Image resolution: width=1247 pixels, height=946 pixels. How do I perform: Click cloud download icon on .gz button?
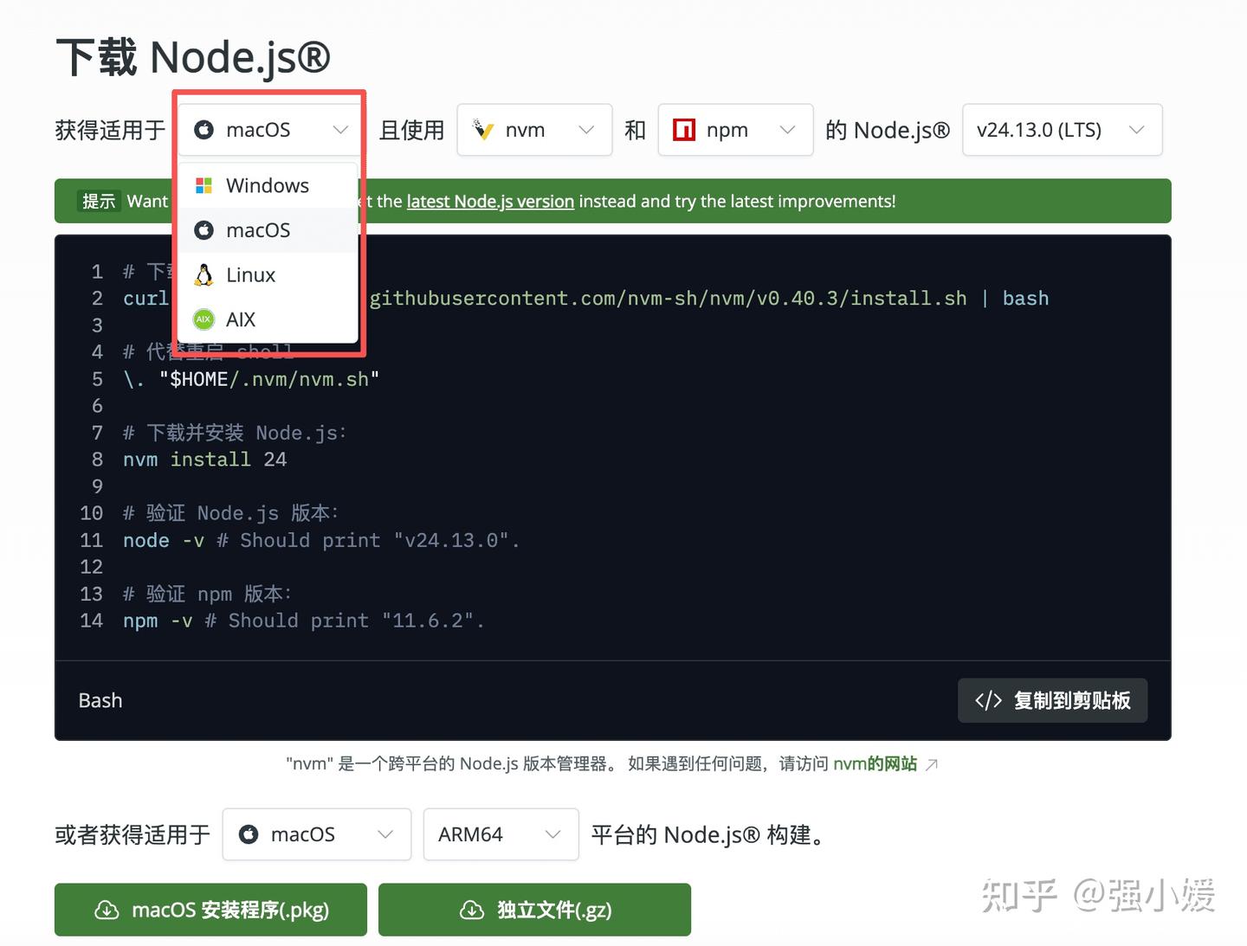(x=472, y=910)
